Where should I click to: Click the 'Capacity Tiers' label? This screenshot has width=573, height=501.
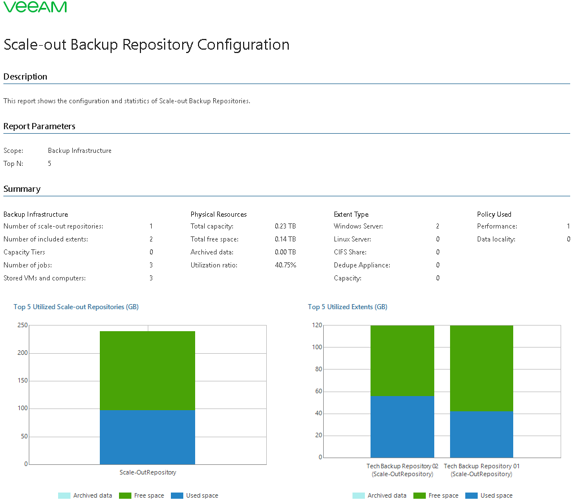pyautogui.click(x=24, y=252)
